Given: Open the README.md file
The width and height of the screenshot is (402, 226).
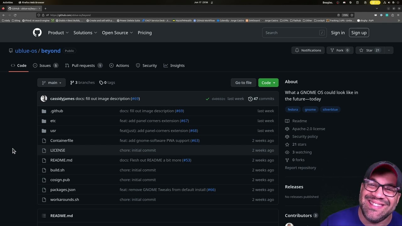Looking at the screenshot, I should tap(61, 160).
